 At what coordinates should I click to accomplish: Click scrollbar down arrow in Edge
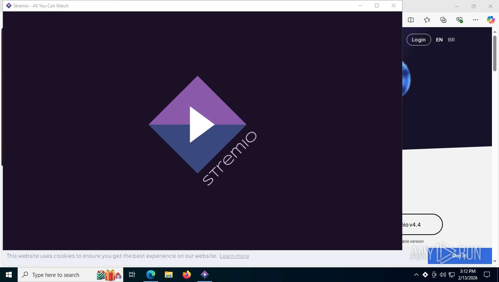point(495,261)
